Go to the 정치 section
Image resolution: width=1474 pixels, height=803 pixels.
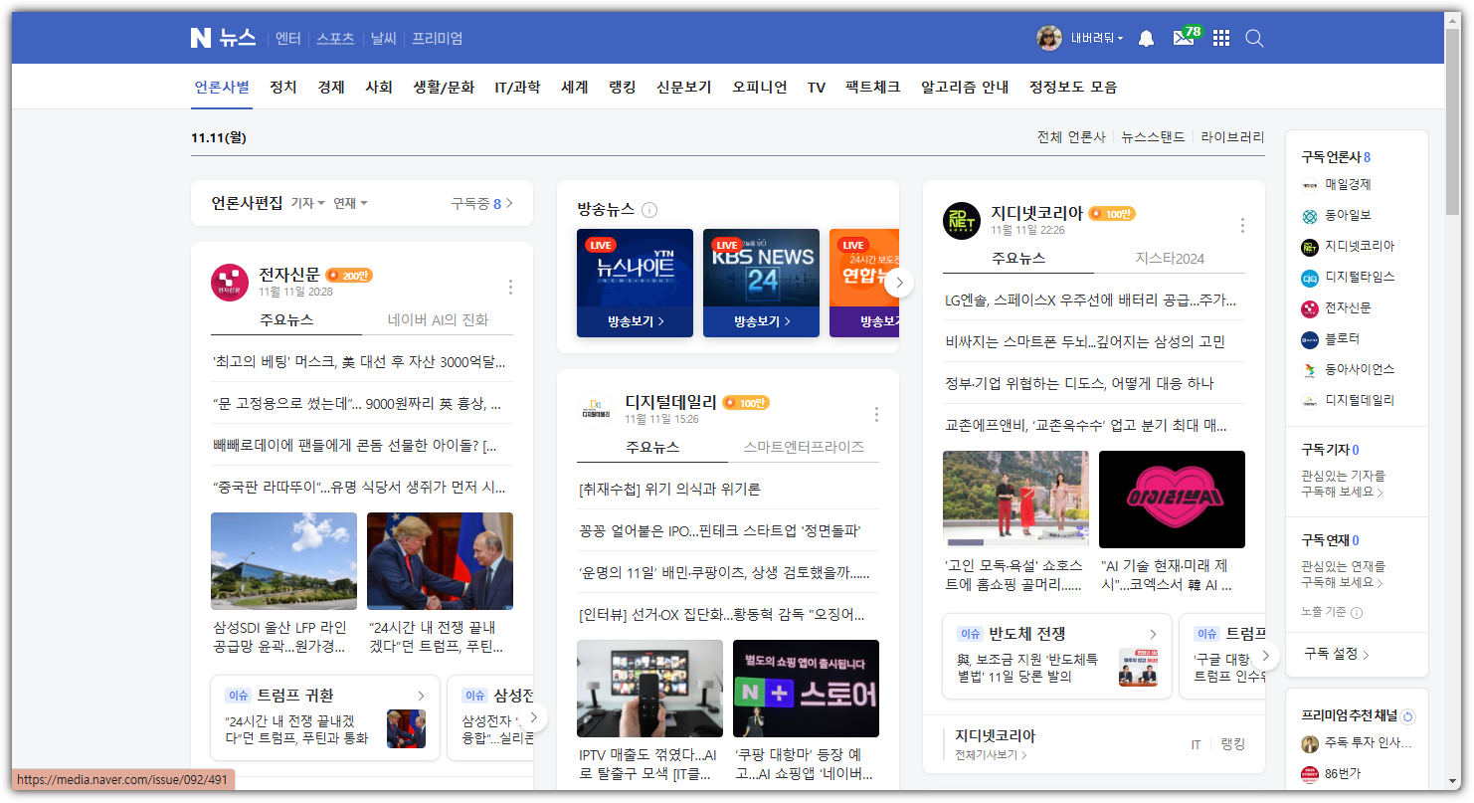tap(283, 88)
